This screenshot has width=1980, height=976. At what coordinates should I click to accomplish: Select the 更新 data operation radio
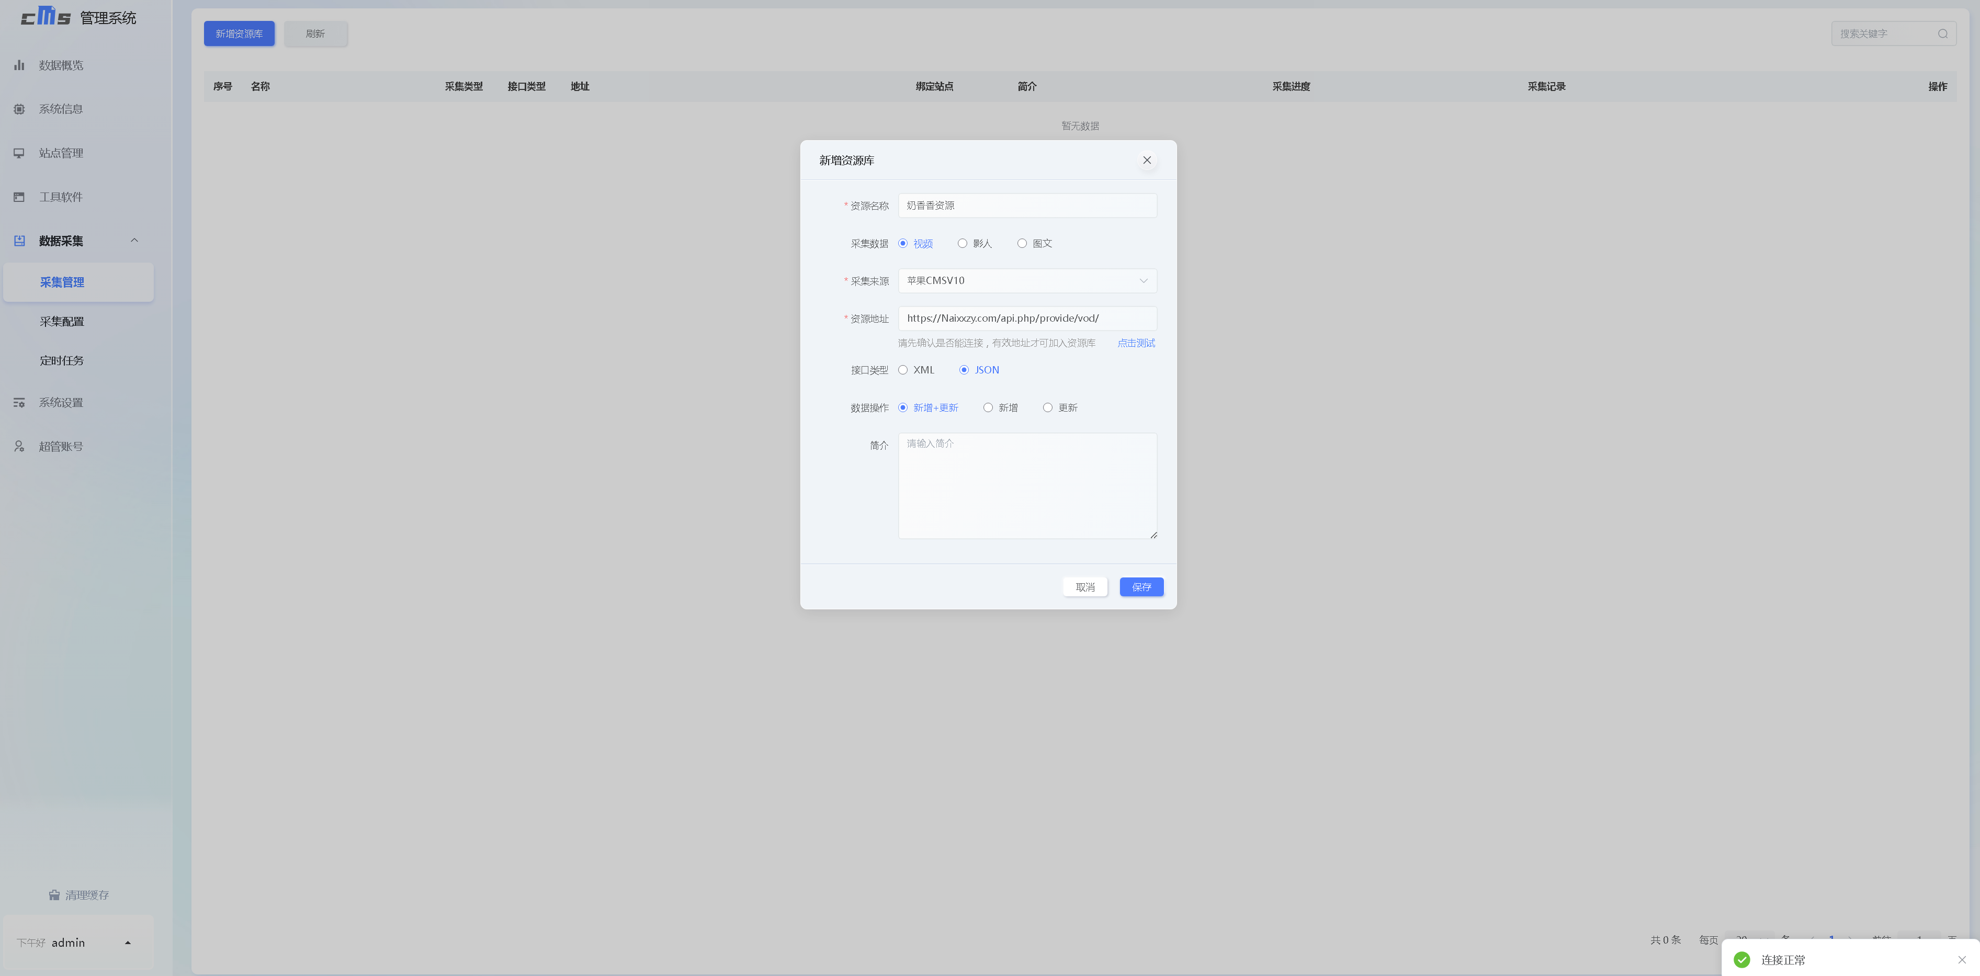click(x=1048, y=408)
